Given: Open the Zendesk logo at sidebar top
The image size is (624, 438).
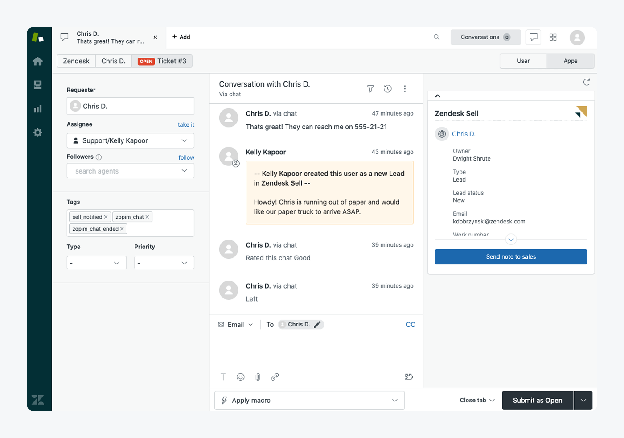Looking at the screenshot, I should click(38, 37).
